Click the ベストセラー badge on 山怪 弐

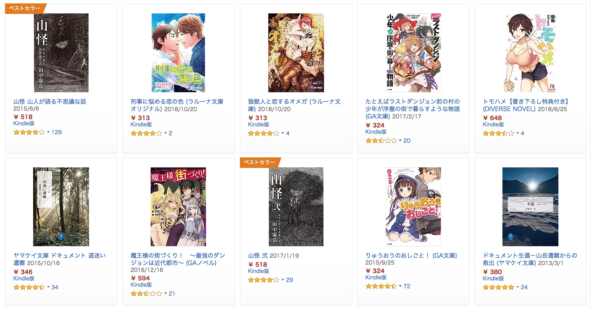pos(260,162)
